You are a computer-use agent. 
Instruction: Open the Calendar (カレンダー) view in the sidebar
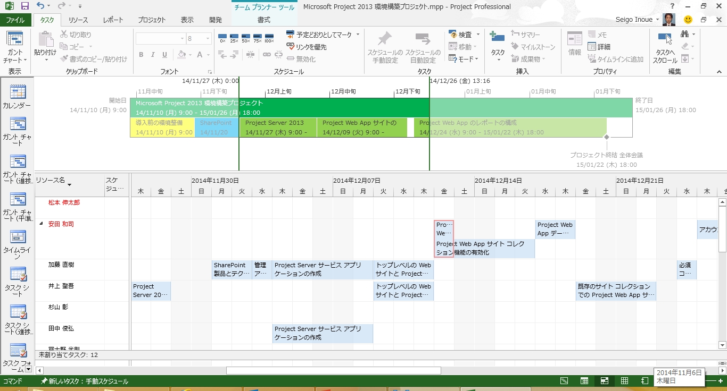(x=18, y=96)
